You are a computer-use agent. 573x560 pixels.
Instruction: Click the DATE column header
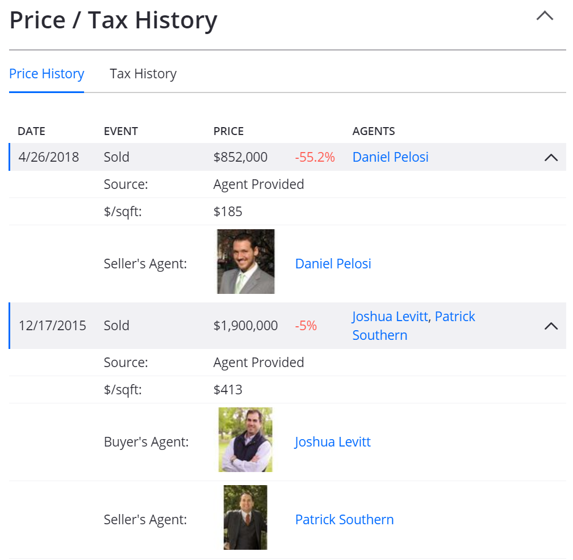click(31, 131)
